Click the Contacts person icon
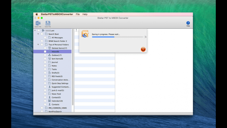The width and height of the screenshot is (227, 128). (x=50, y=104)
